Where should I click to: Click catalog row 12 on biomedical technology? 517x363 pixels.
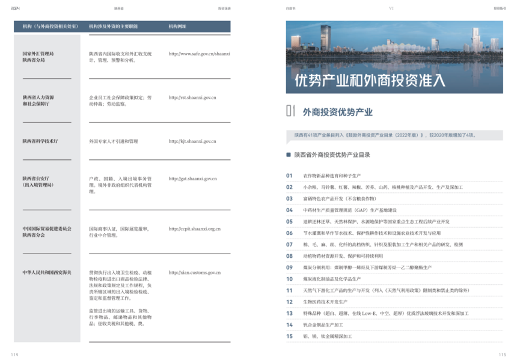pos(394,302)
